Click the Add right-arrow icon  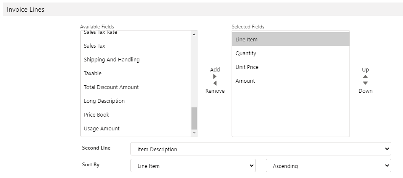pyautogui.click(x=215, y=76)
